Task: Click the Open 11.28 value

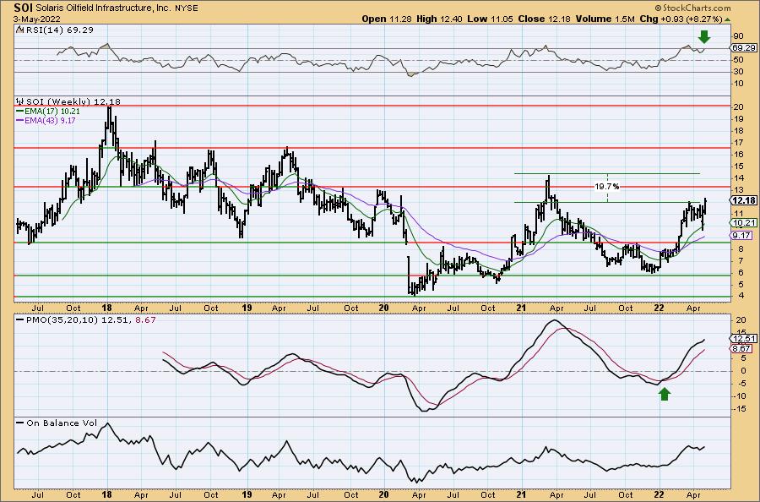Action: (388, 19)
